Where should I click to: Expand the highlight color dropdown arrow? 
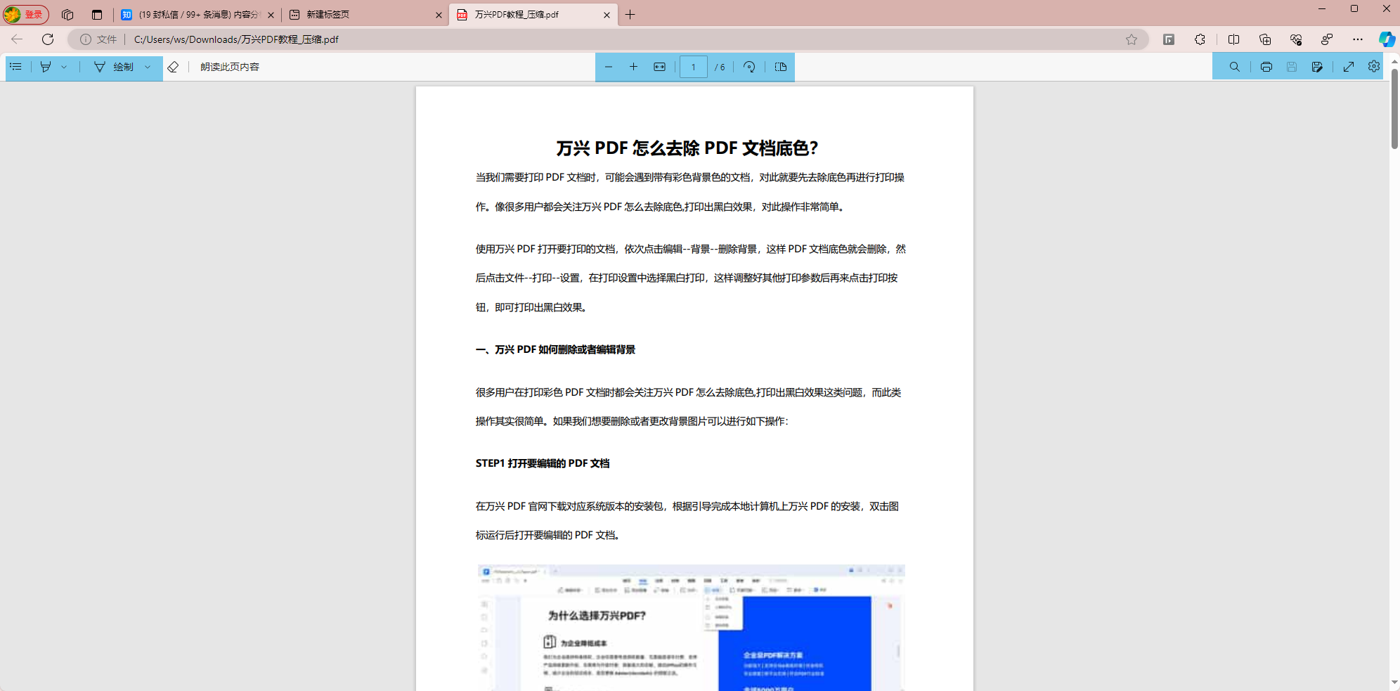[x=64, y=67]
